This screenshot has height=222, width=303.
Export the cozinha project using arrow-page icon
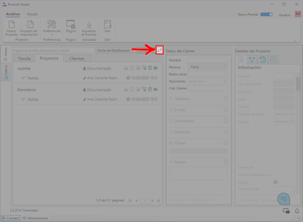[x=138, y=68]
